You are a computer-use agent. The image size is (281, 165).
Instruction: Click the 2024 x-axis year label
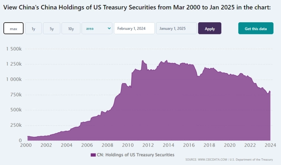coord(271,145)
